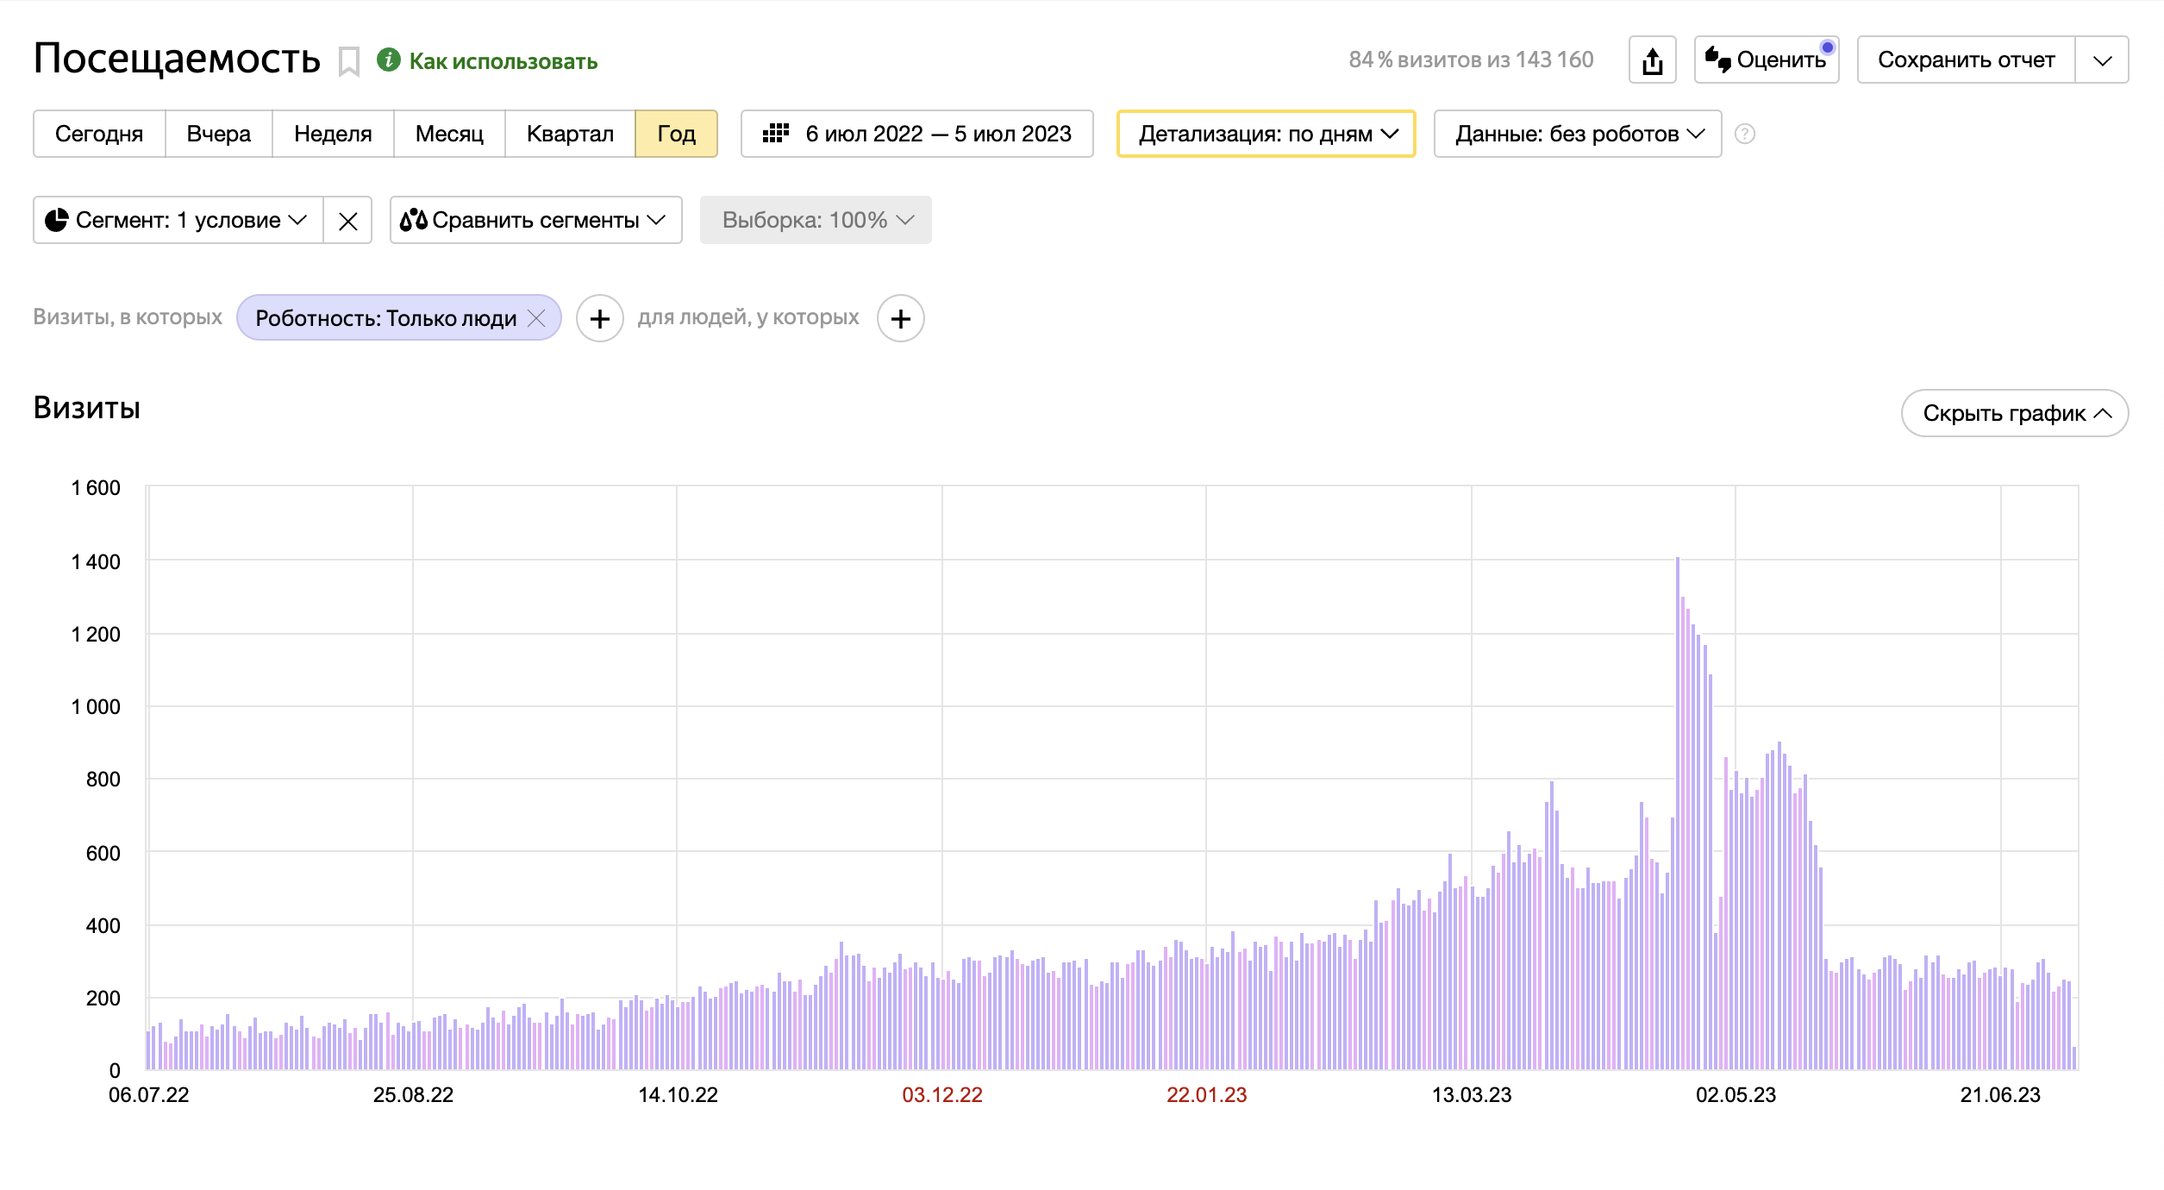
Task: Click the Оценить feedback button
Action: coord(1767,60)
